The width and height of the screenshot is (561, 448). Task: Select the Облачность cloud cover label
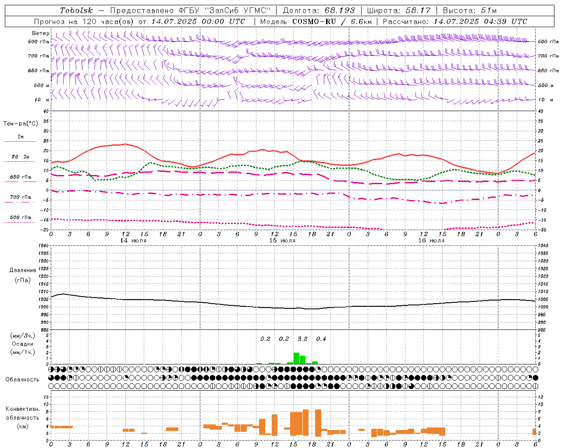point(22,379)
